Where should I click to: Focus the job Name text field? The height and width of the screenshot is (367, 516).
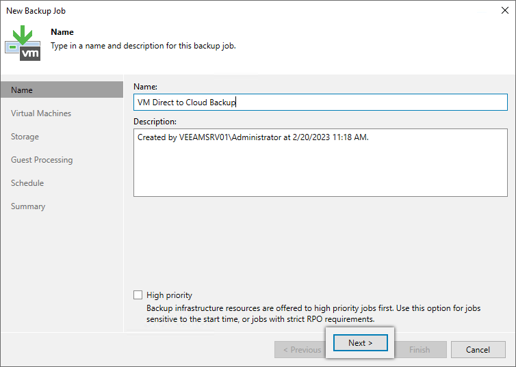pos(320,103)
